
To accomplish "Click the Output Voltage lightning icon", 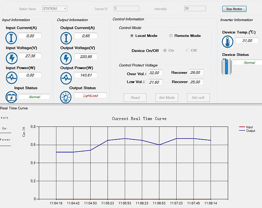I will (66, 58).
